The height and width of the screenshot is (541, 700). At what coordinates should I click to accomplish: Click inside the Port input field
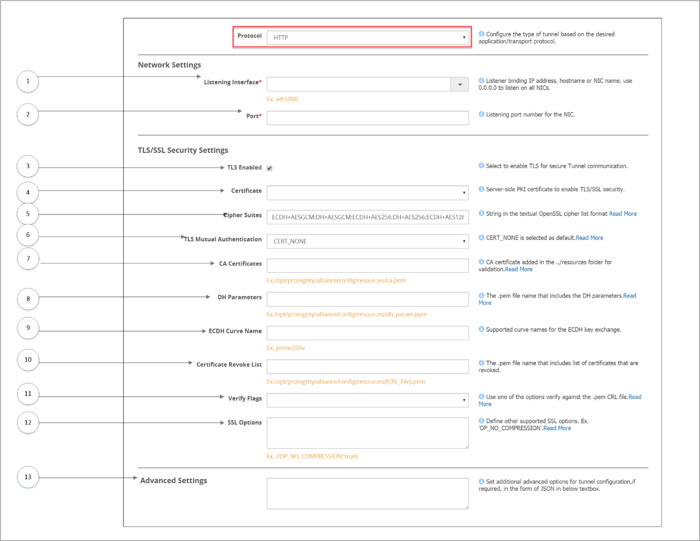(x=367, y=117)
